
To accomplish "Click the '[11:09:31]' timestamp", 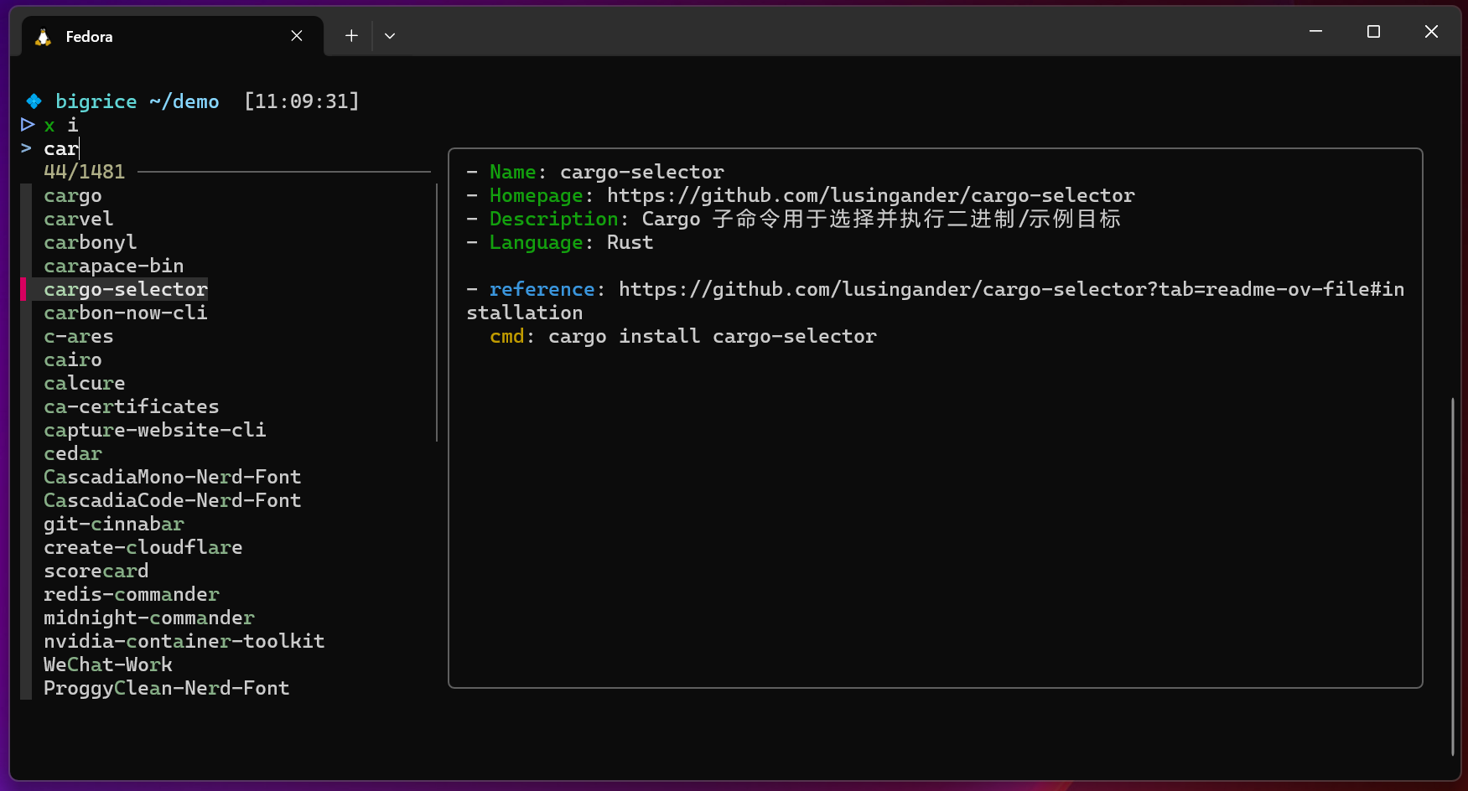I will (302, 102).
